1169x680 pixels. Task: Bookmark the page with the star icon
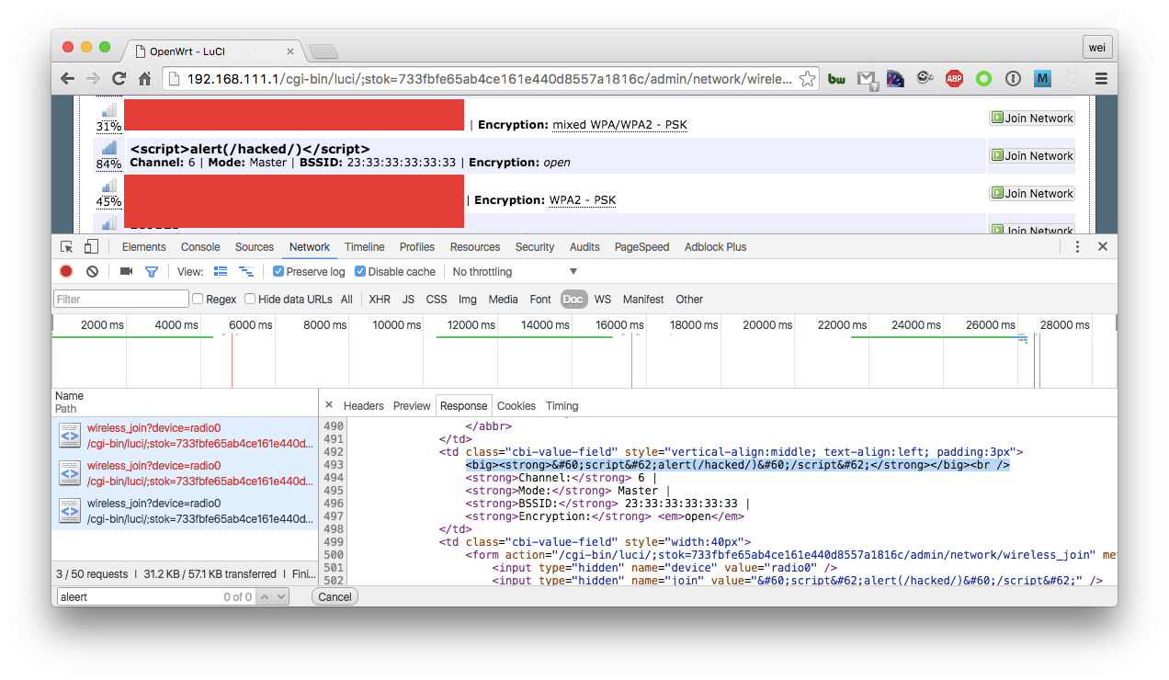(807, 79)
